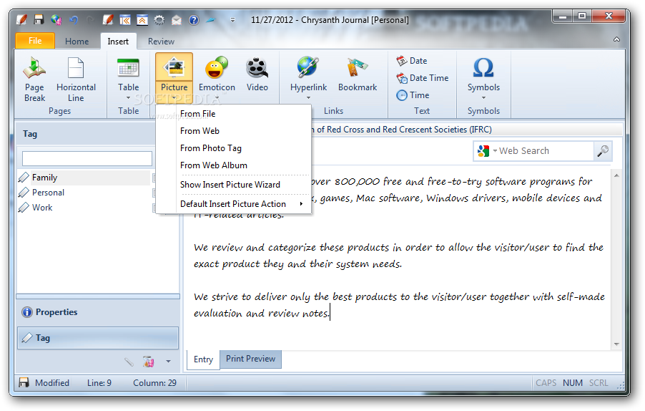Select the Insert ribbon tab
The image size is (645, 411).
pos(118,42)
